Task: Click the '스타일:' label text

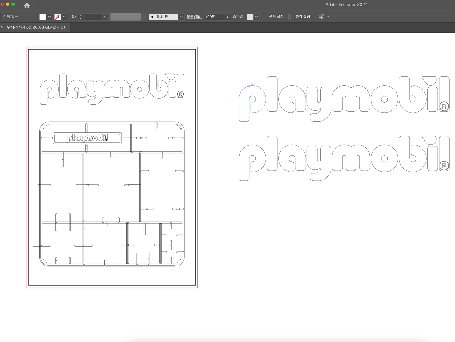Action: point(239,17)
